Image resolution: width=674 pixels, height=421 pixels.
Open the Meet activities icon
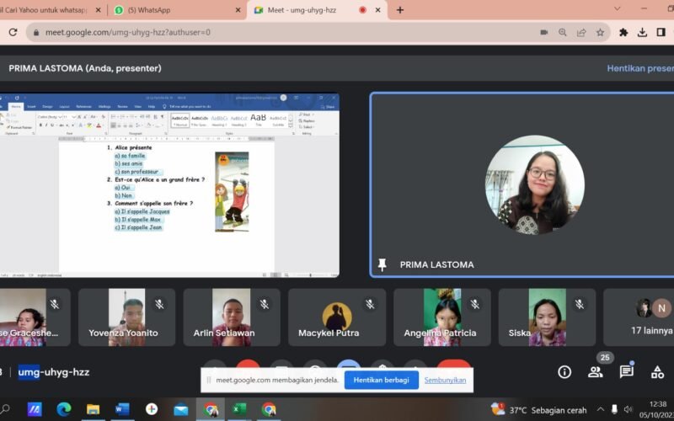(x=657, y=371)
